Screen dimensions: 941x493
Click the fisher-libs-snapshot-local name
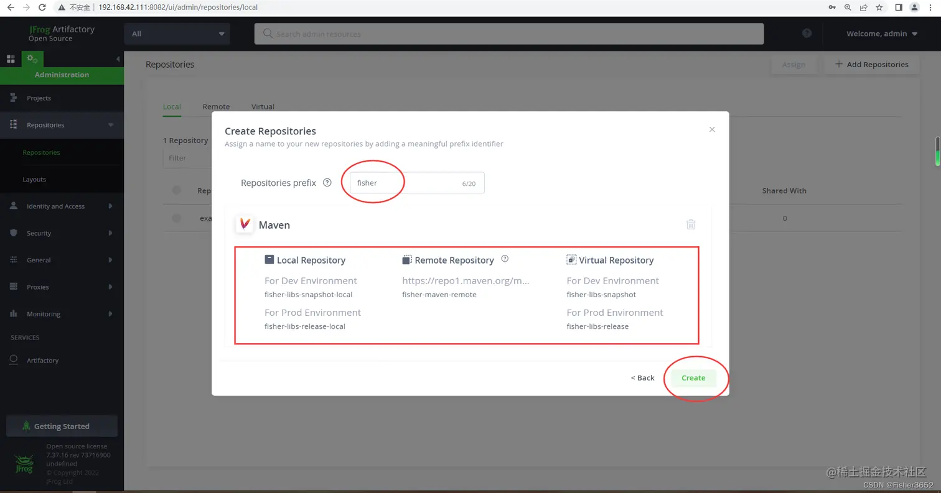coord(308,295)
